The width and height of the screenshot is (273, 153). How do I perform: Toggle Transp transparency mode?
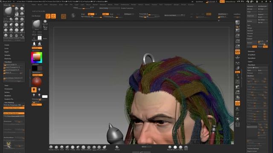tap(238, 108)
